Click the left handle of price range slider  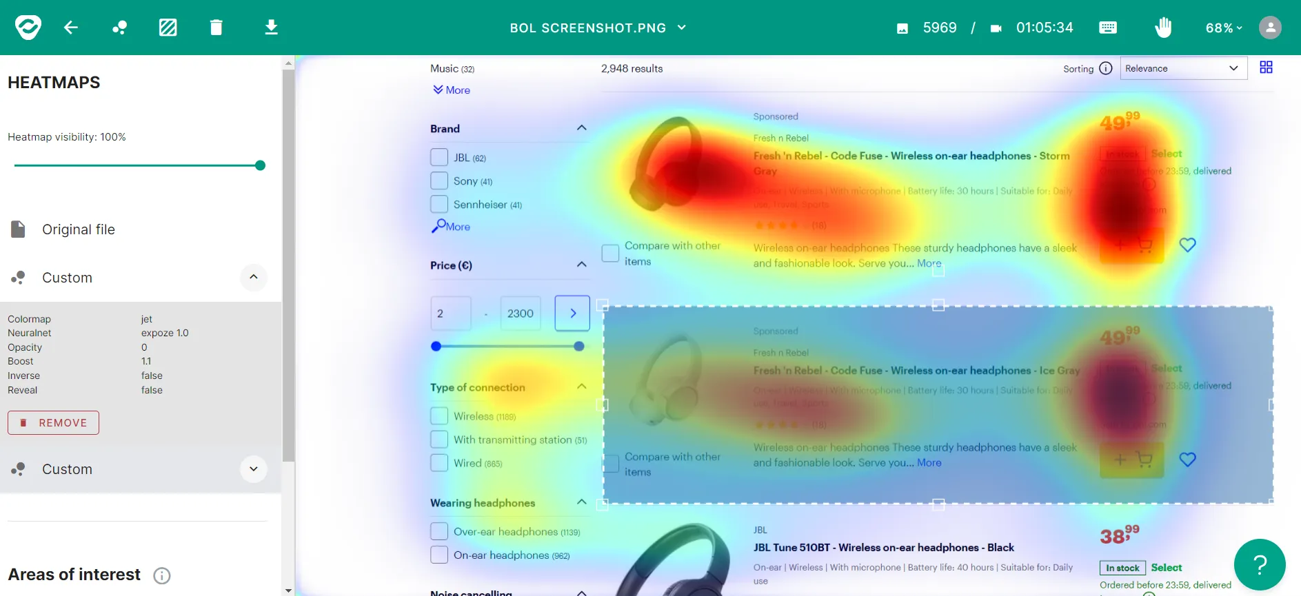[436, 347]
